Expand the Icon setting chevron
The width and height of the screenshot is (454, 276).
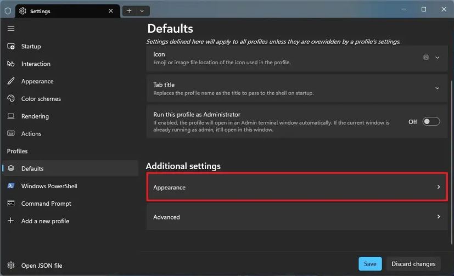[x=438, y=58]
